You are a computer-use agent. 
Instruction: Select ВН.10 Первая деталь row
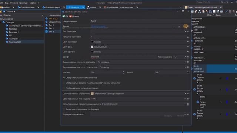pyautogui.click(x=214, y=79)
